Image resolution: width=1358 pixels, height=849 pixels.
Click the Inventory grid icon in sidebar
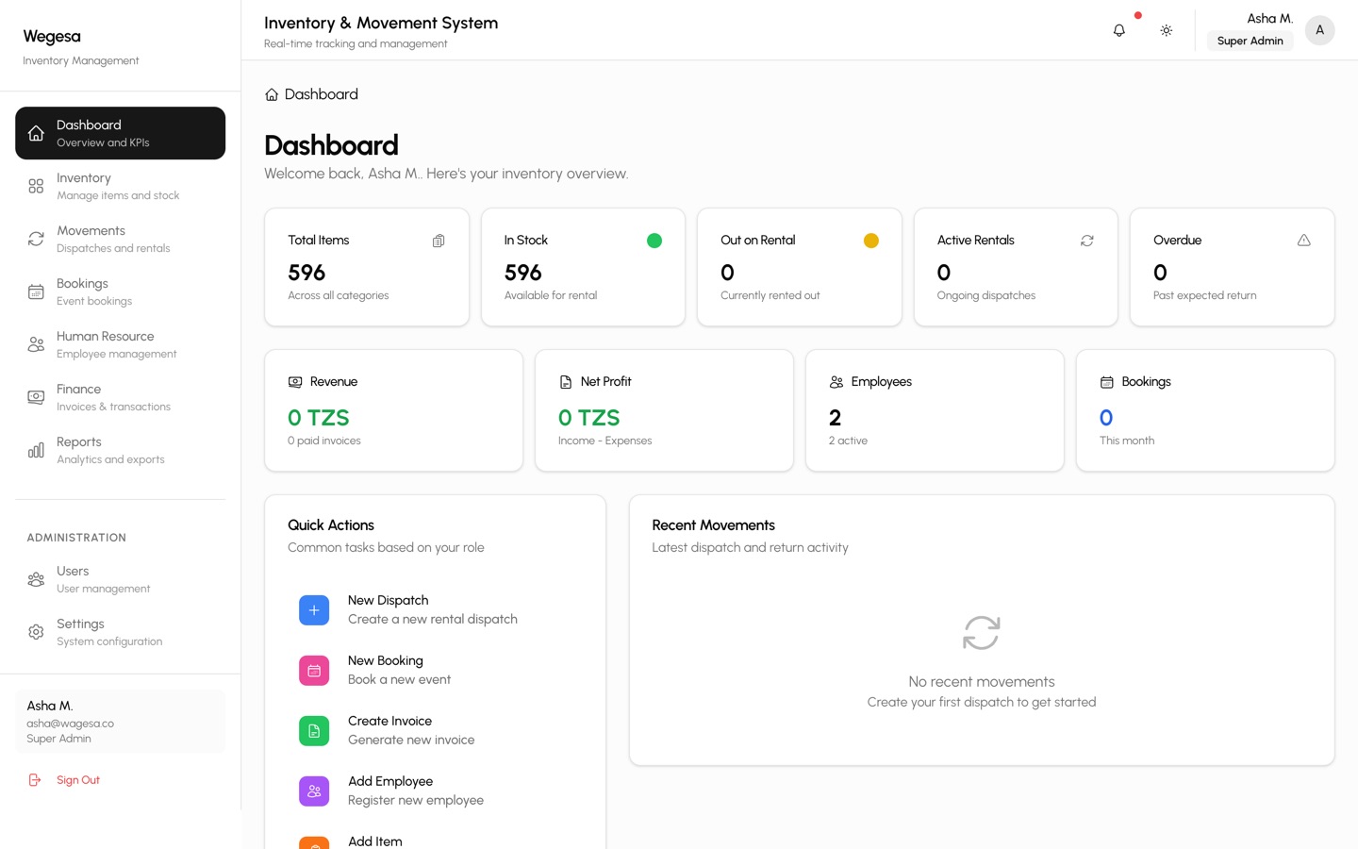point(36,186)
